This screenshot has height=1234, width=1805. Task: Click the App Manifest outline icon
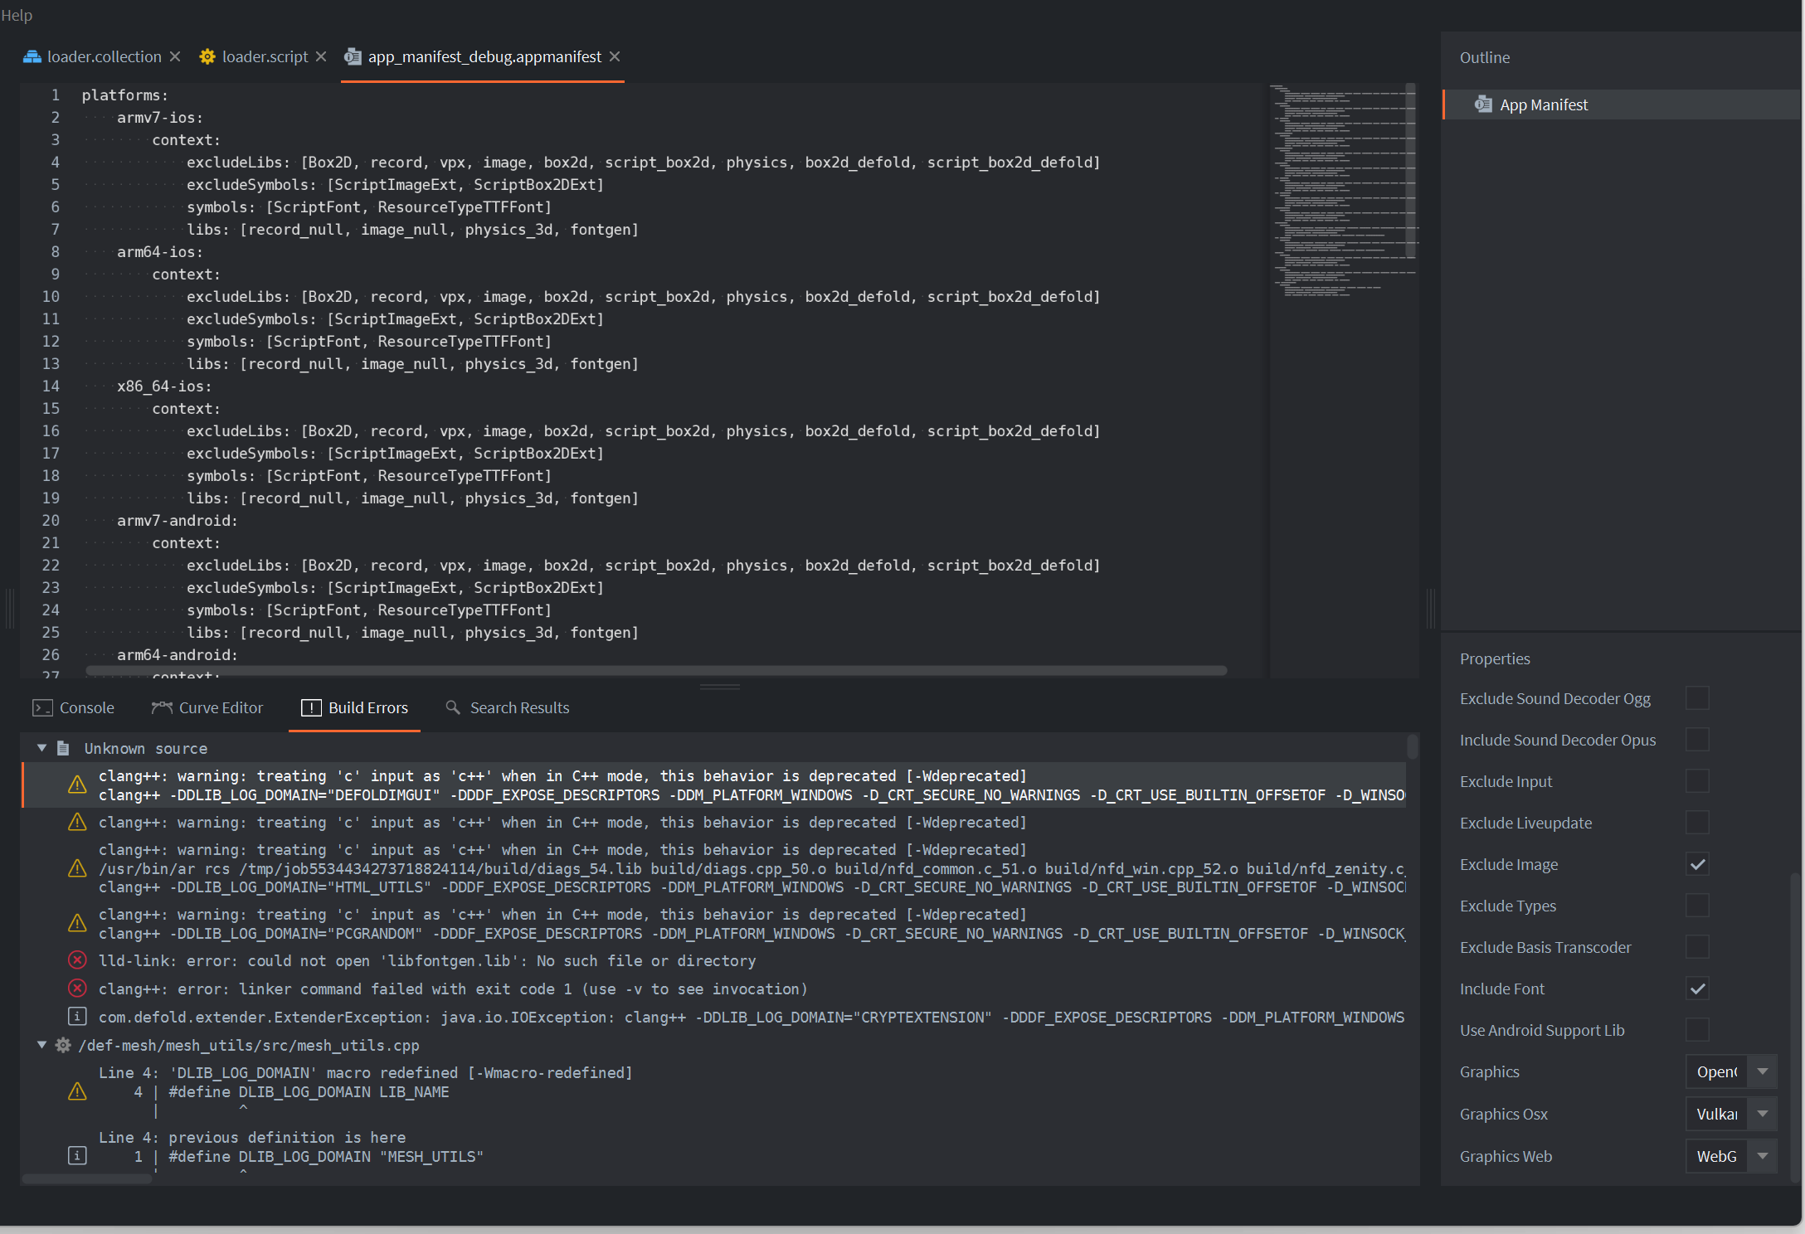pos(1483,104)
